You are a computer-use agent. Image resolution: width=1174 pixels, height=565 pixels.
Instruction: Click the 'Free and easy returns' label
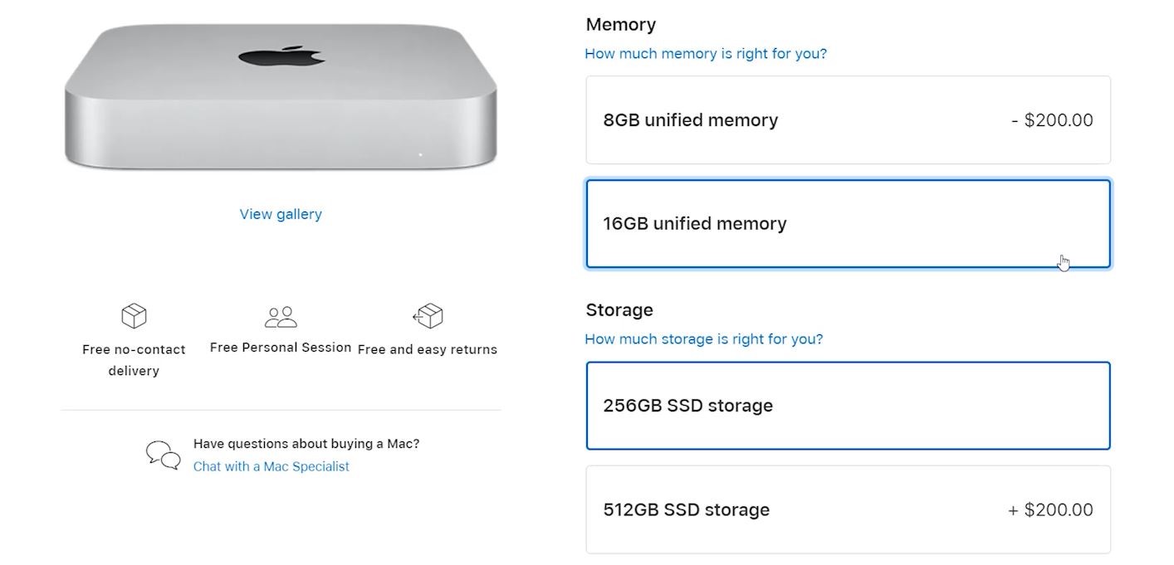pyautogui.click(x=428, y=349)
